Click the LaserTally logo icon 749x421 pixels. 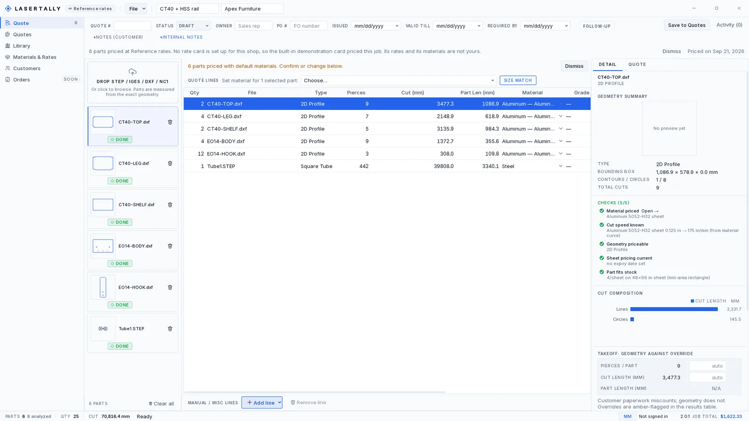[8, 8]
